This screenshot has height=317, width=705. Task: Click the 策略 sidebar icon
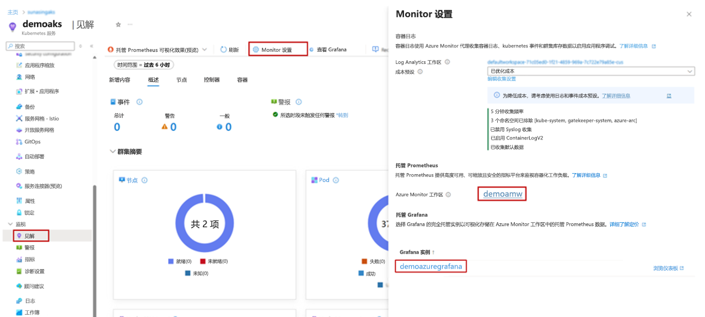[19, 171]
